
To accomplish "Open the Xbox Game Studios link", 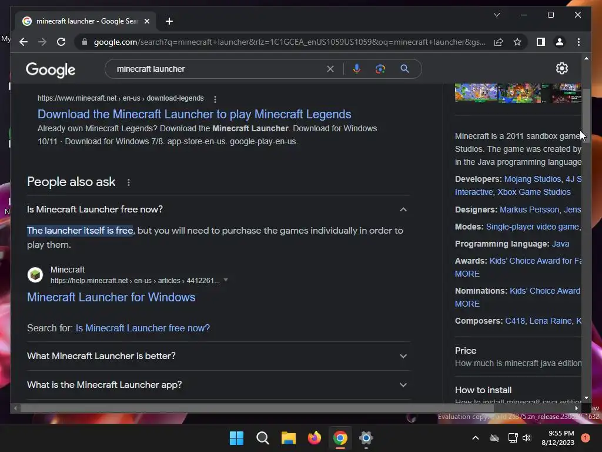I will pyautogui.click(x=534, y=192).
